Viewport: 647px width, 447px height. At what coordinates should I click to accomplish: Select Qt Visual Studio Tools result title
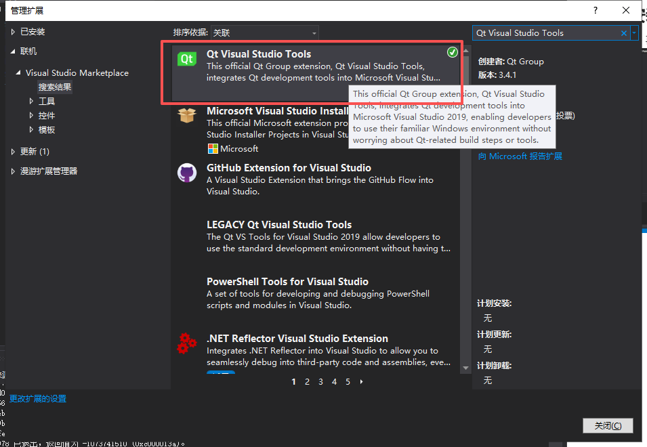click(259, 54)
